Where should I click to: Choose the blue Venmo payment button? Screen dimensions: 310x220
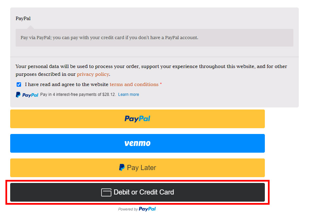click(x=138, y=143)
